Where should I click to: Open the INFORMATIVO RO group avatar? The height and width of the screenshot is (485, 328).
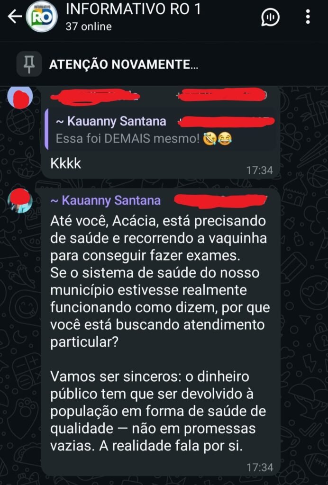click(x=41, y=17)
